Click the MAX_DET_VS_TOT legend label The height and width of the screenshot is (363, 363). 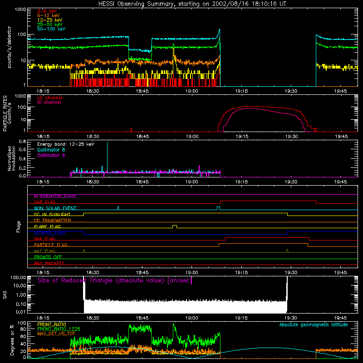[56, 334]
